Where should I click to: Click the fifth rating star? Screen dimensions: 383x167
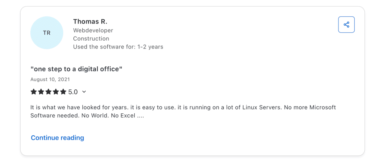tap(63, 92)
